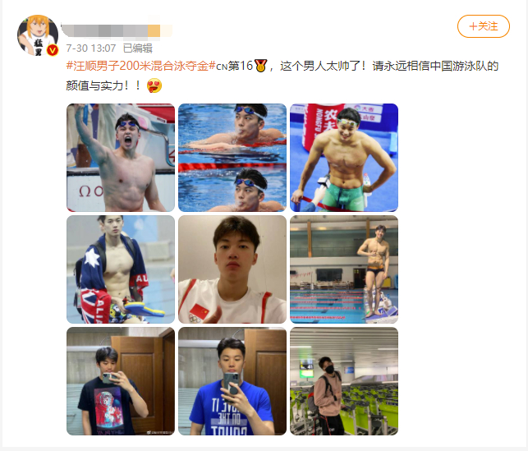
Task: Open photo of swimmer standing by indoor pool
Action: coord(344,269)
